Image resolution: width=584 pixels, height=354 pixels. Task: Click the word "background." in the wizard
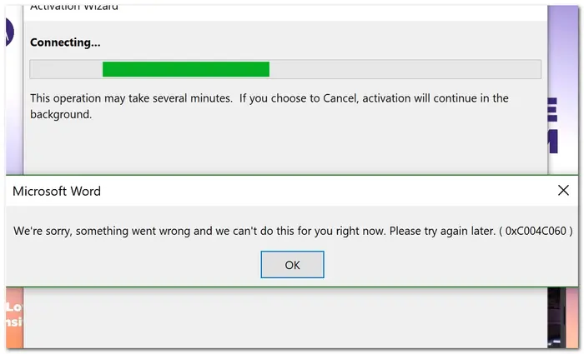point(60,114)
